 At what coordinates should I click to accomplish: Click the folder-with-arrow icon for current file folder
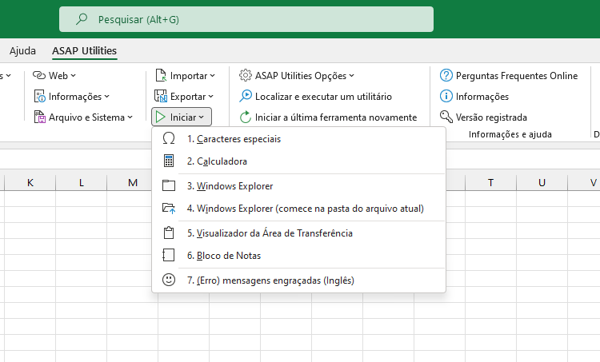coord(169,209)
